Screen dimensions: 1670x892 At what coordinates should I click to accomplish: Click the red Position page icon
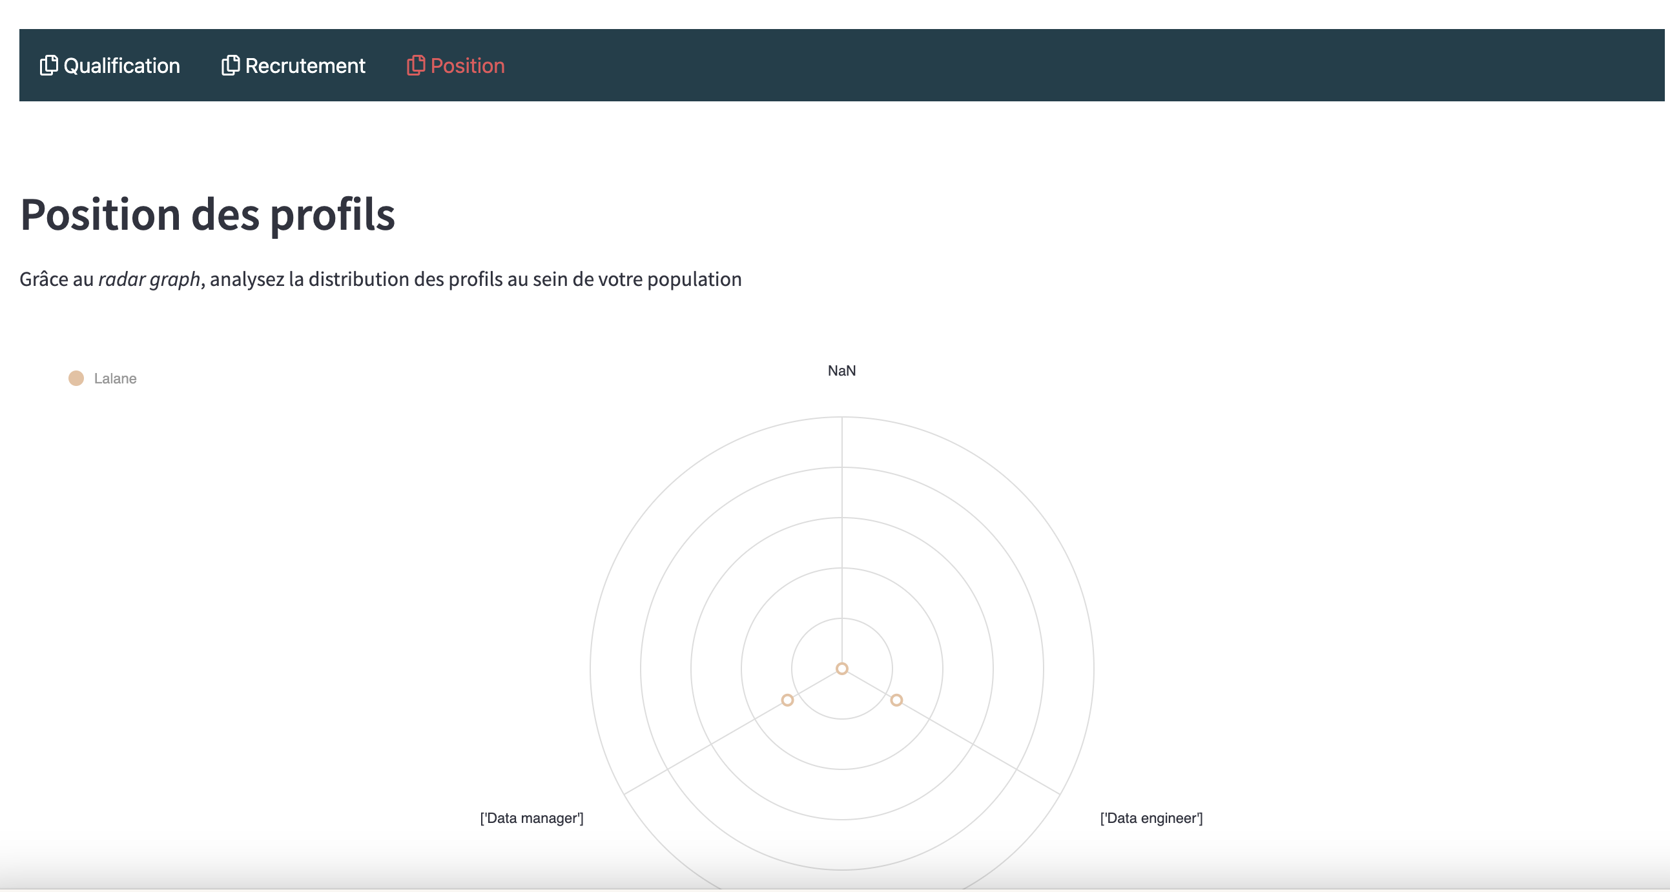click(415, 65)
